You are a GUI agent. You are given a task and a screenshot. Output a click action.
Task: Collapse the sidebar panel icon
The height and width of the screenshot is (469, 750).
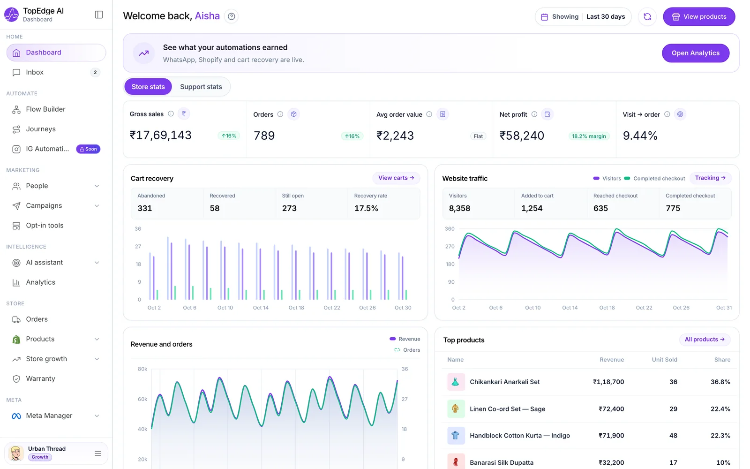click(99, 15)
